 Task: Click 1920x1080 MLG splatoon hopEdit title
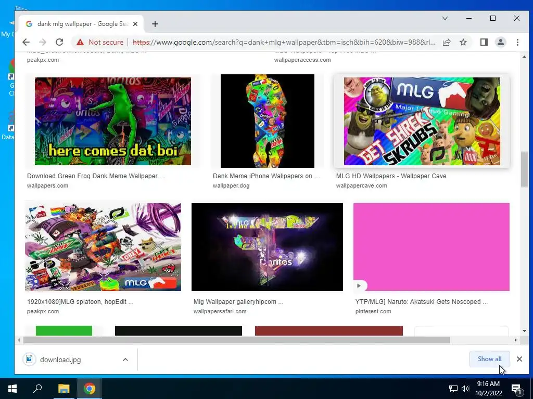(x=80, y=302)
